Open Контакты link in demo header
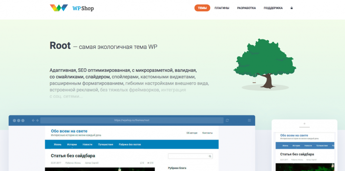 coord(207,133)
